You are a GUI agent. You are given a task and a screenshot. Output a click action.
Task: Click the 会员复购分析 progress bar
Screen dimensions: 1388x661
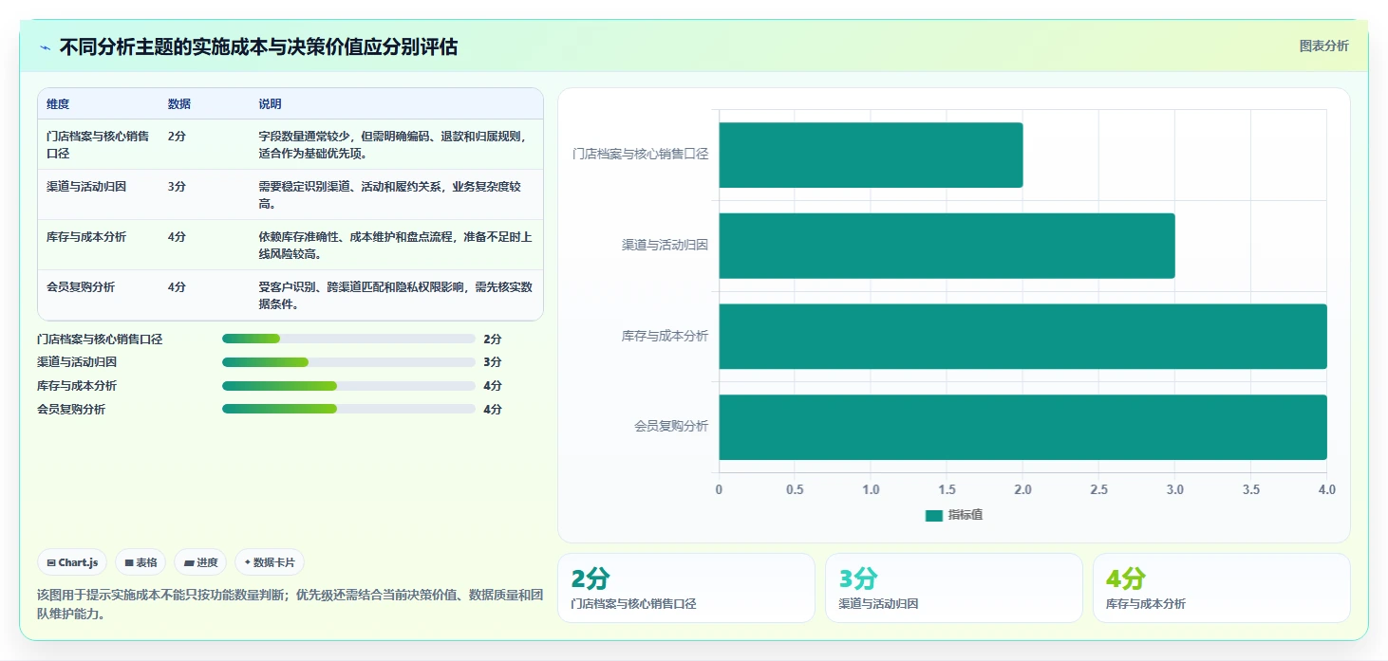(x=348, y=410)
